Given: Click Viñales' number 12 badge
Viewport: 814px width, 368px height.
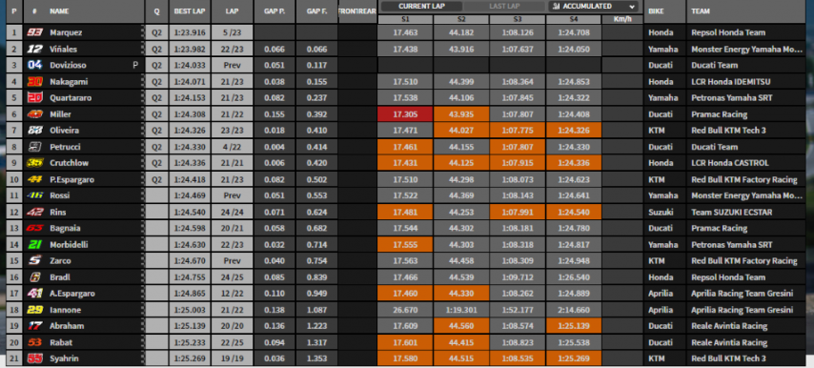Looking at the screenshot, I should click(x=34, y=49).
